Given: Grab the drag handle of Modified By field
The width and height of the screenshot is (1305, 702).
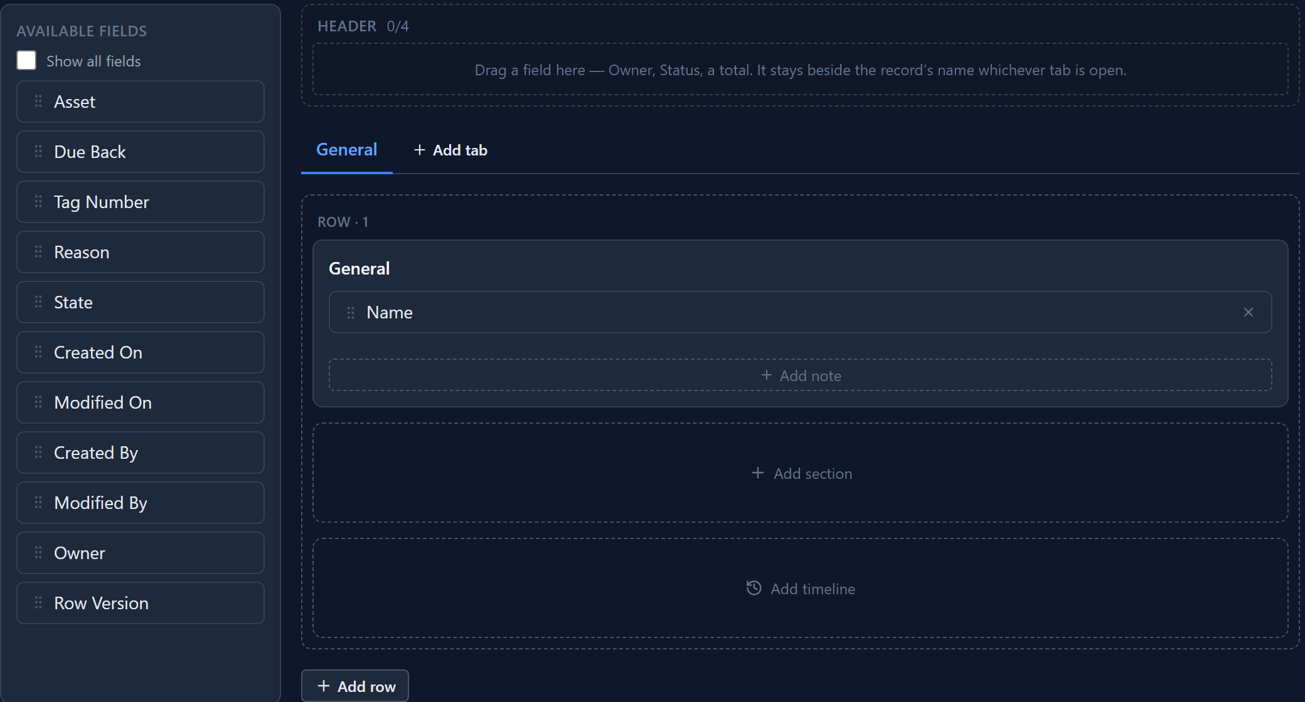Looking at the screenshot, I should 38,502.
